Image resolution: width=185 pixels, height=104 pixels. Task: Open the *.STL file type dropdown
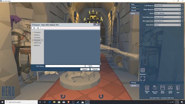click(x=92, y=66)
